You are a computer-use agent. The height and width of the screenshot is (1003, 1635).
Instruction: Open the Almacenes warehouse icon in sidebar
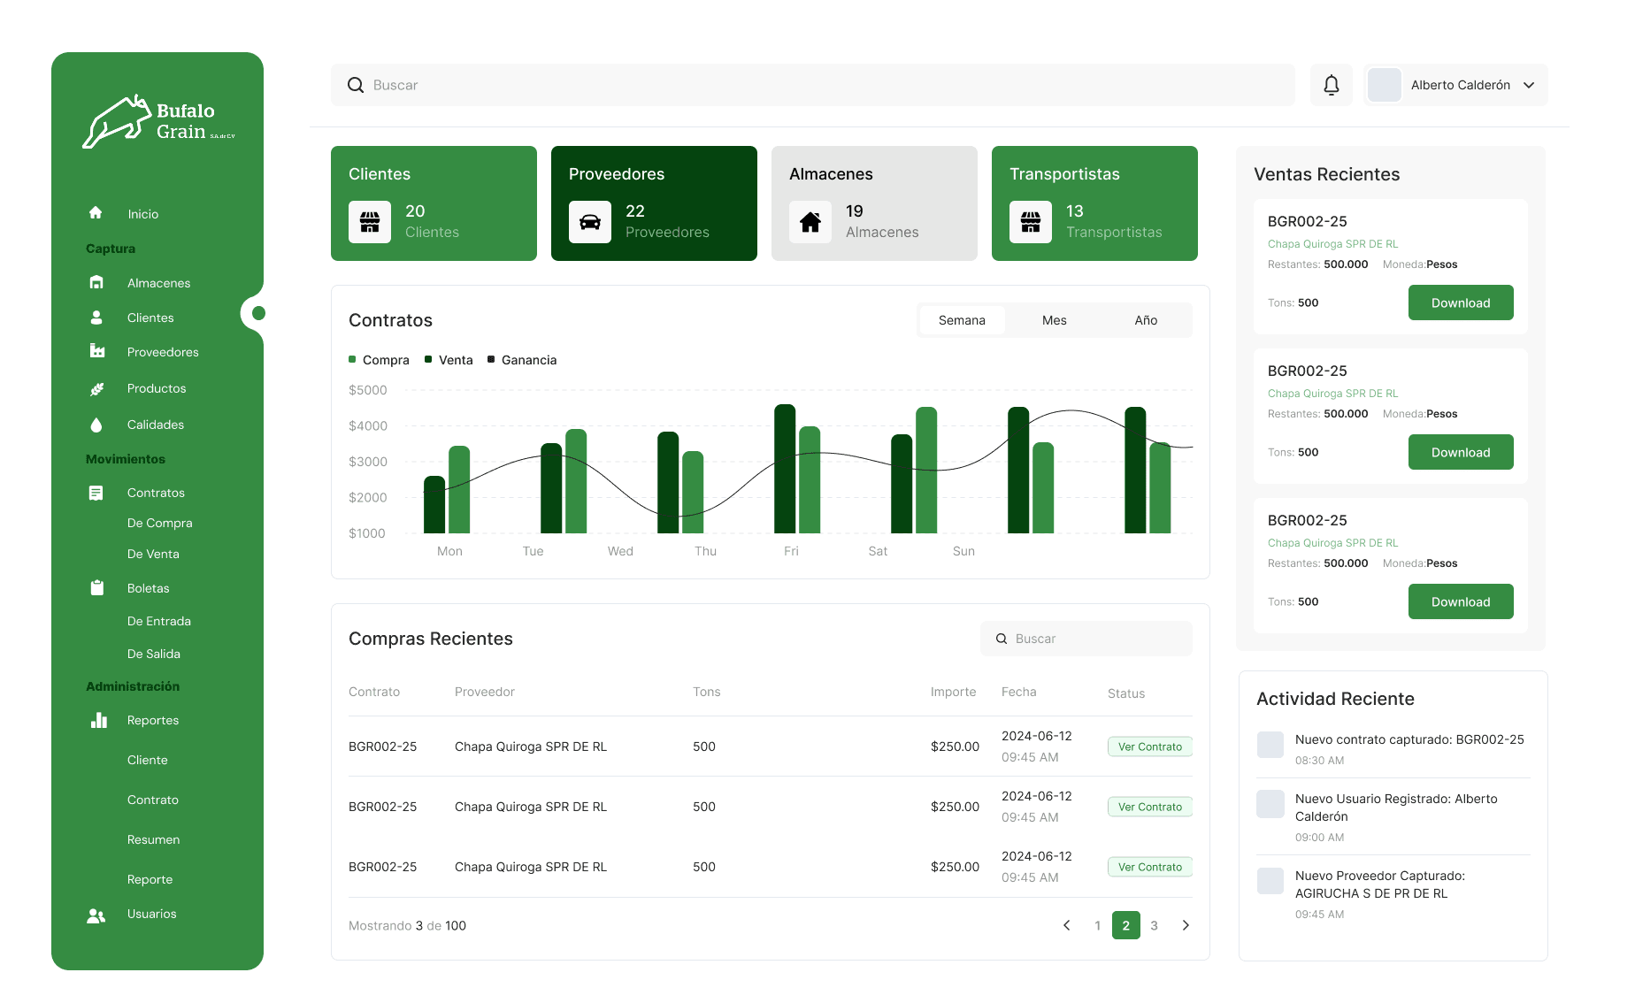(96, 282)
